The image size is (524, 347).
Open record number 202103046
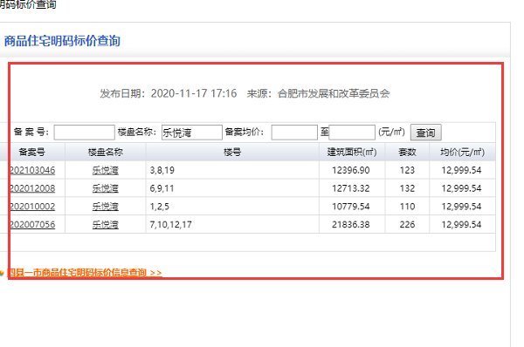point(32,170)
